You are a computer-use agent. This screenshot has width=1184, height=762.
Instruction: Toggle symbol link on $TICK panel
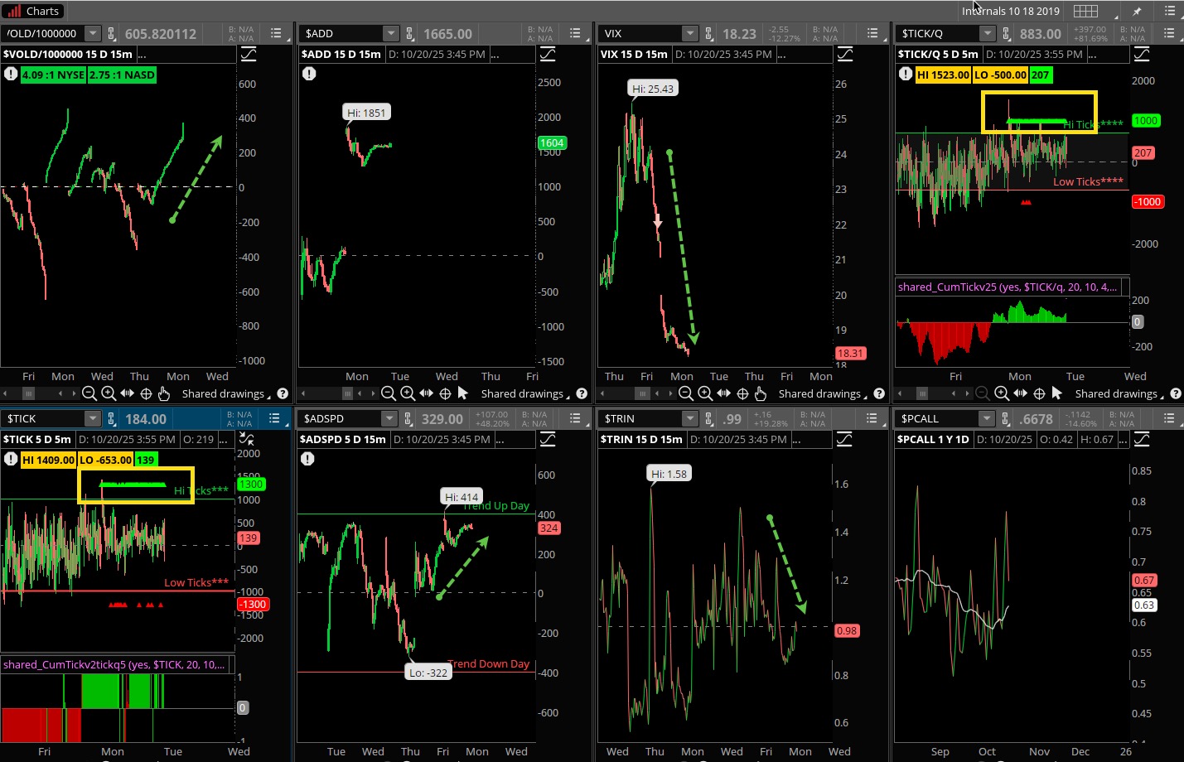(x=113, y=419)
